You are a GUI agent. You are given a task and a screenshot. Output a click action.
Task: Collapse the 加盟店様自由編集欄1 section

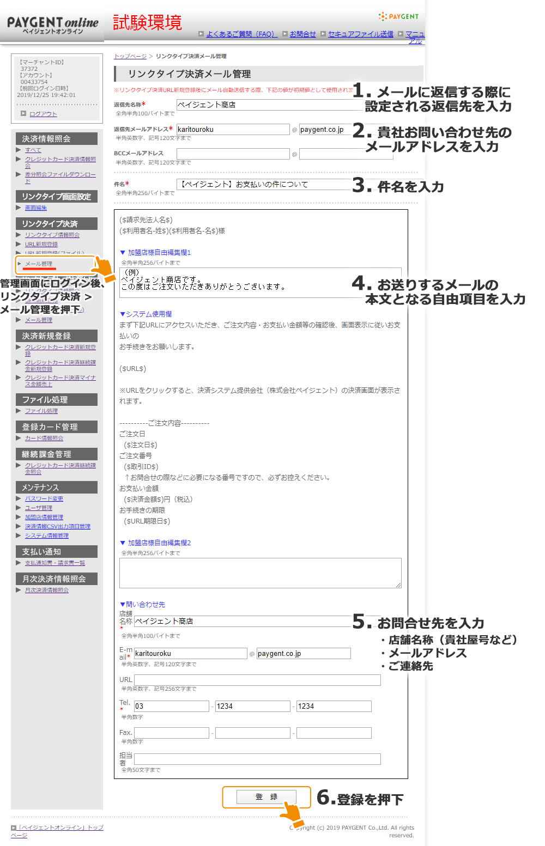click(x=155, y=253)
